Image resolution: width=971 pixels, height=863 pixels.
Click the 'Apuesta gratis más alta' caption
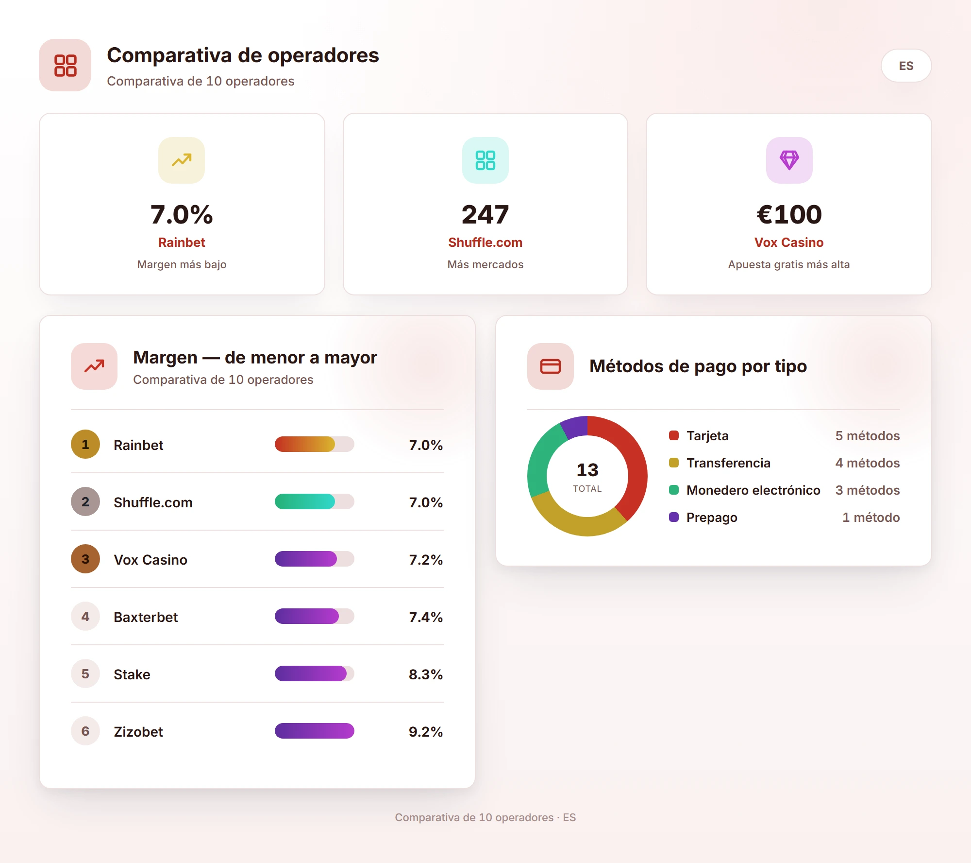[x=789, y=264]
